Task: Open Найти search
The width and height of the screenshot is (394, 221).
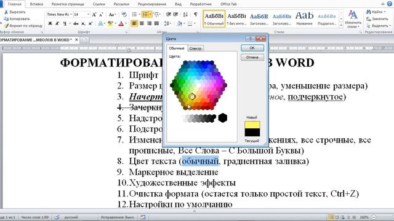Action: (x=376, y=12)
